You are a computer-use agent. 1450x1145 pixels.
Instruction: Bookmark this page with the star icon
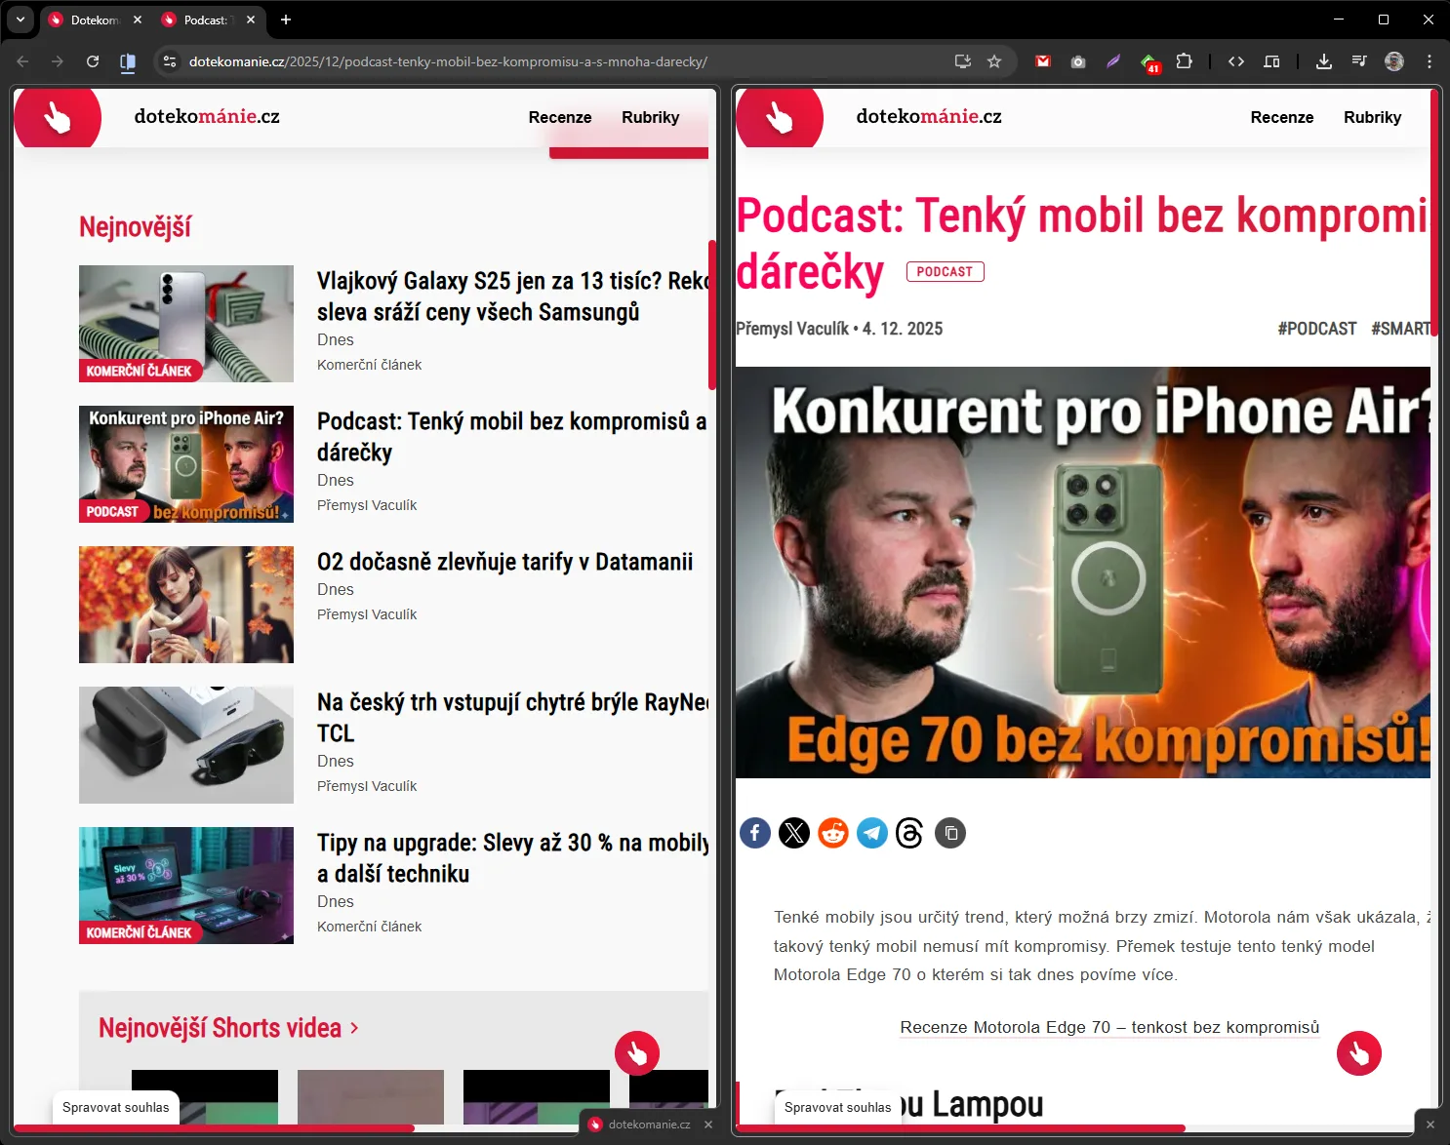click(x=994, y=61)
